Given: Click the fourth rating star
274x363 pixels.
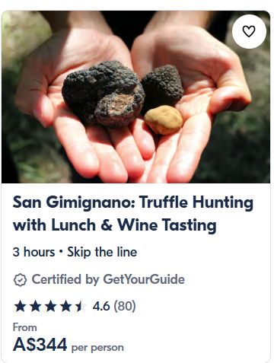Looking at the screenshot, I should [66, 306].
